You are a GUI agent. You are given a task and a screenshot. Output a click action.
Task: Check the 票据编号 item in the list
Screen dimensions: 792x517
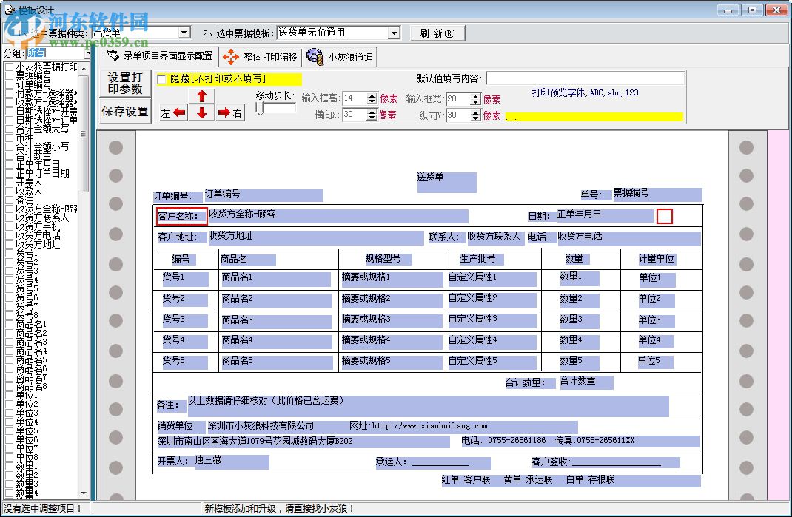tap(10, 74)
